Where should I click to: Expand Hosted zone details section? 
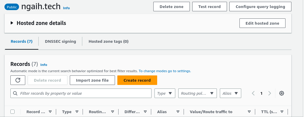[x=12, y=23]
